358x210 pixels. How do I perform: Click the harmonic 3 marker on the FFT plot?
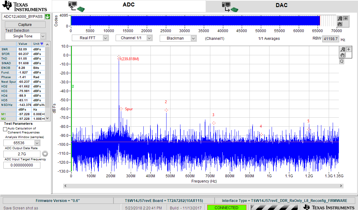tap(214, 123)
